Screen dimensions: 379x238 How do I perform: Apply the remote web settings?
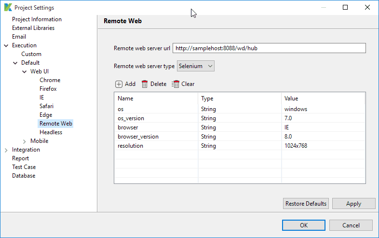(353, 204)
